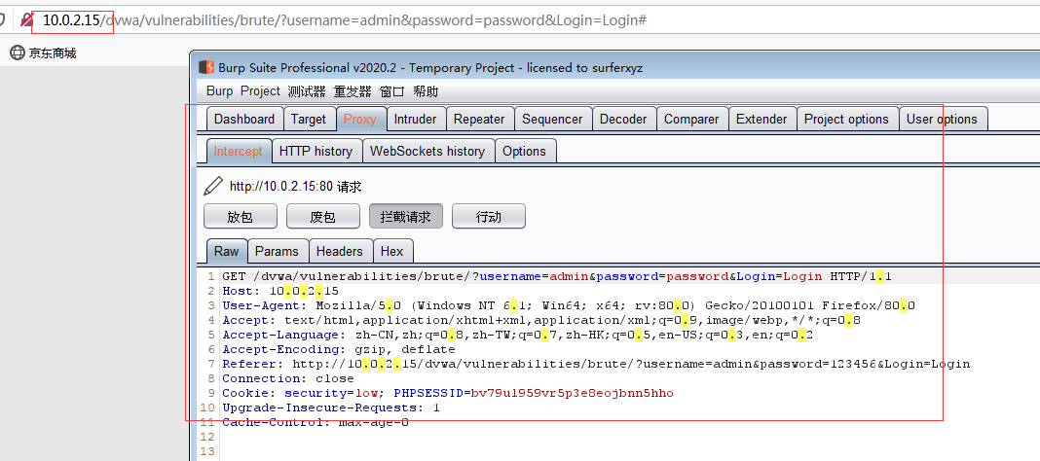Image resolution: width=1040 pixels, height=461 pixels.
Task: Click the Upgrade-Insecure-Requests header line
Action: [331, 408]
